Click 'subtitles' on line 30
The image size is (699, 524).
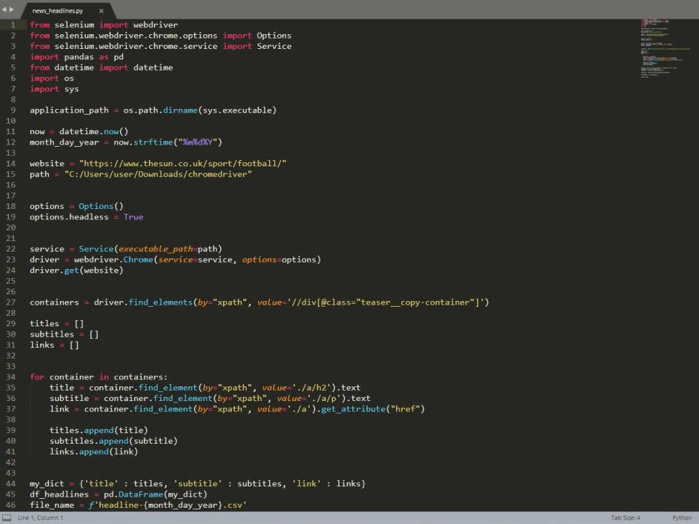tap(52, 334)
